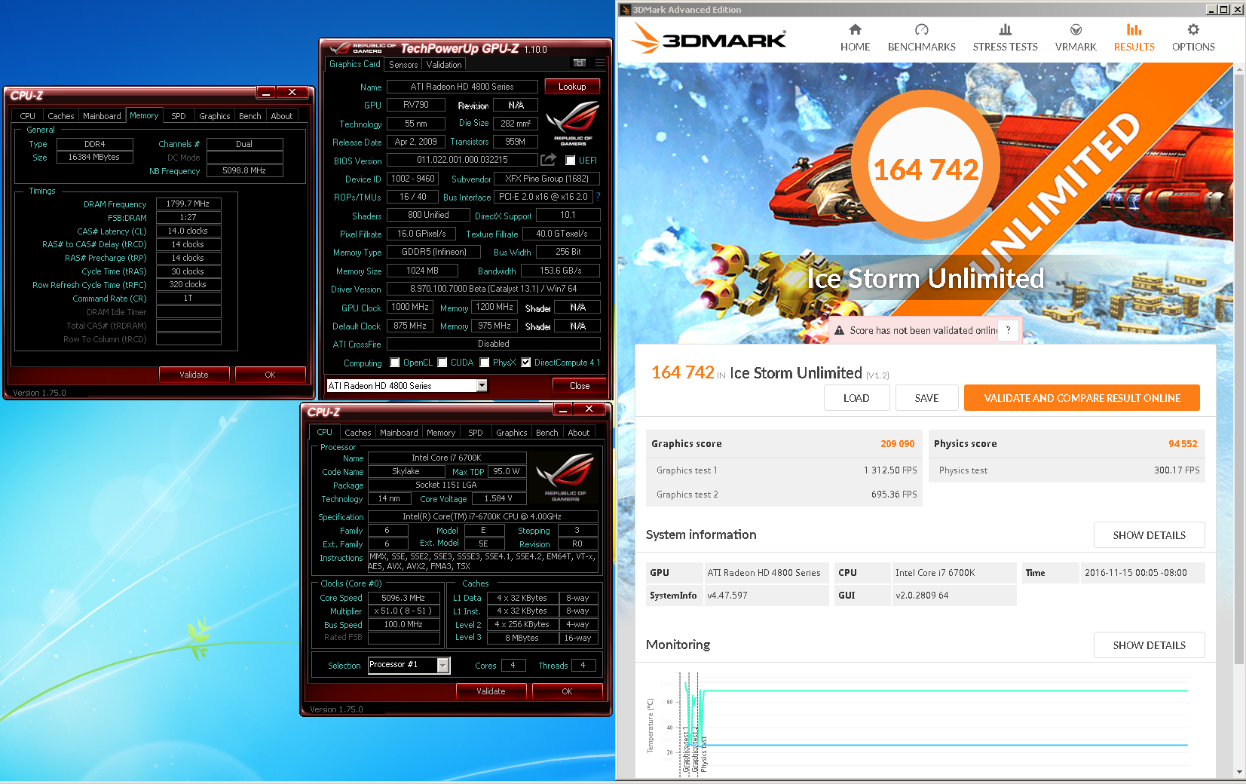The image size is (1246, 784).
Task: Click OK in CPU-Z Memory window
Action: [x=270, y=375]
